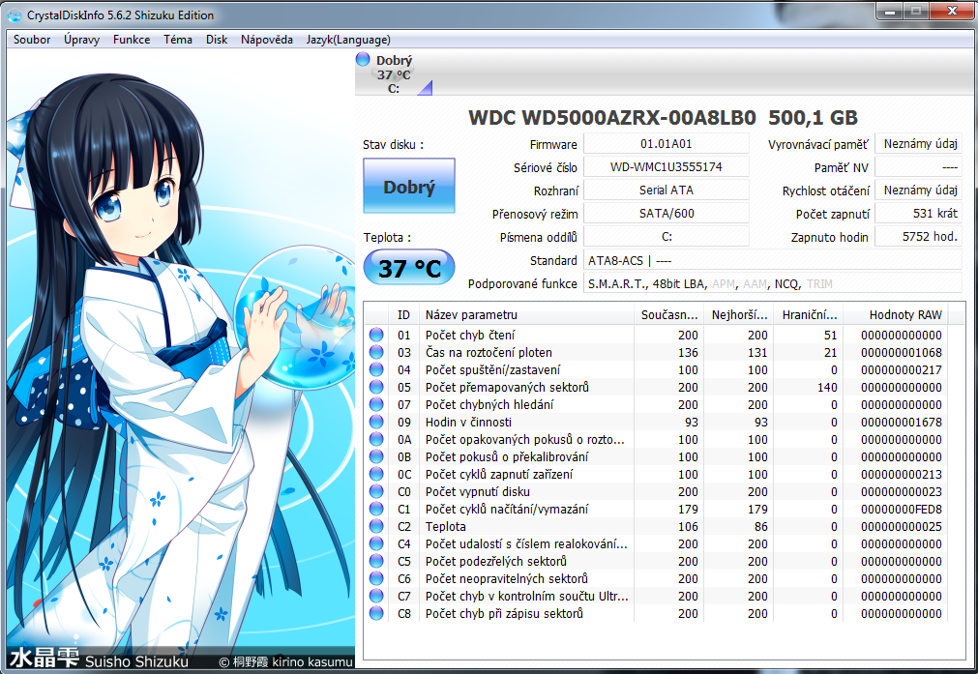Click the Hodnoty RAW column header

897,315
